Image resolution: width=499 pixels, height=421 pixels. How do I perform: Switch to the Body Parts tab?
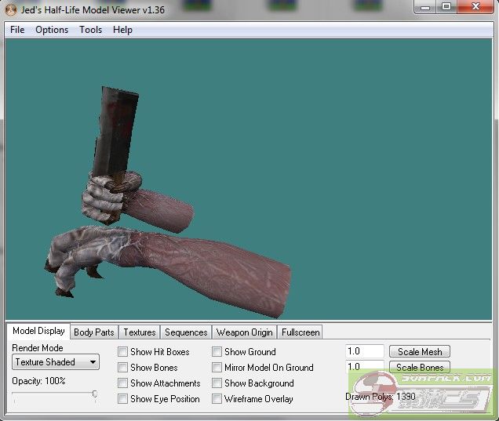click(93, 332)
